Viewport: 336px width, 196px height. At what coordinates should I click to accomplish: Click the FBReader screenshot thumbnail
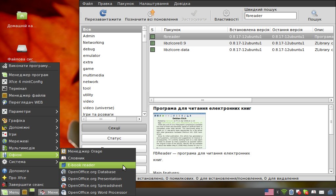[179, 131]
